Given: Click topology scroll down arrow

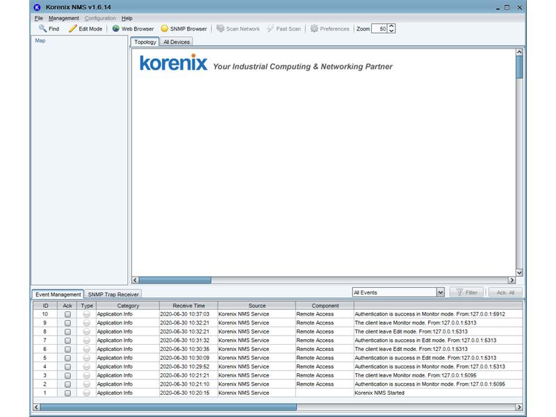Looking at the screenshot, I should pyautogui.click(x=519, y=272).
